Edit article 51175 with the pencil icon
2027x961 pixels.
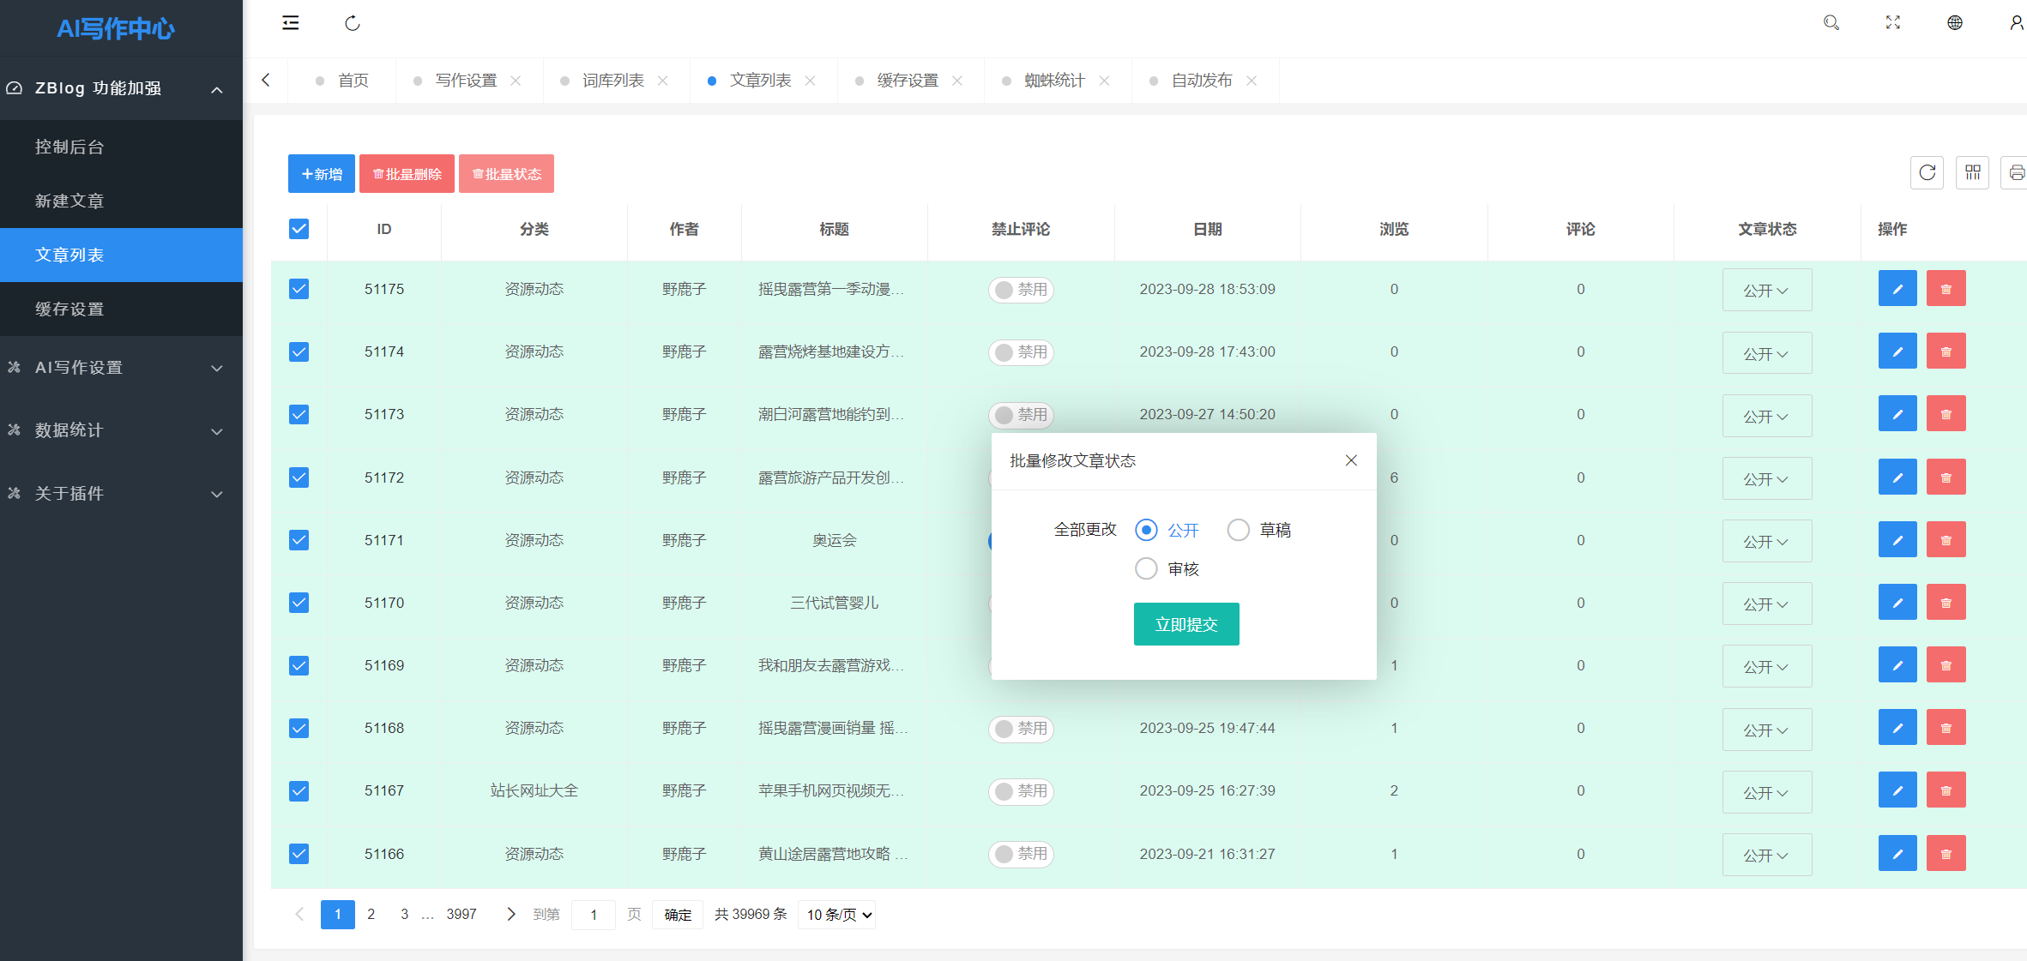pyautogui.click(x=1897, y=289)
